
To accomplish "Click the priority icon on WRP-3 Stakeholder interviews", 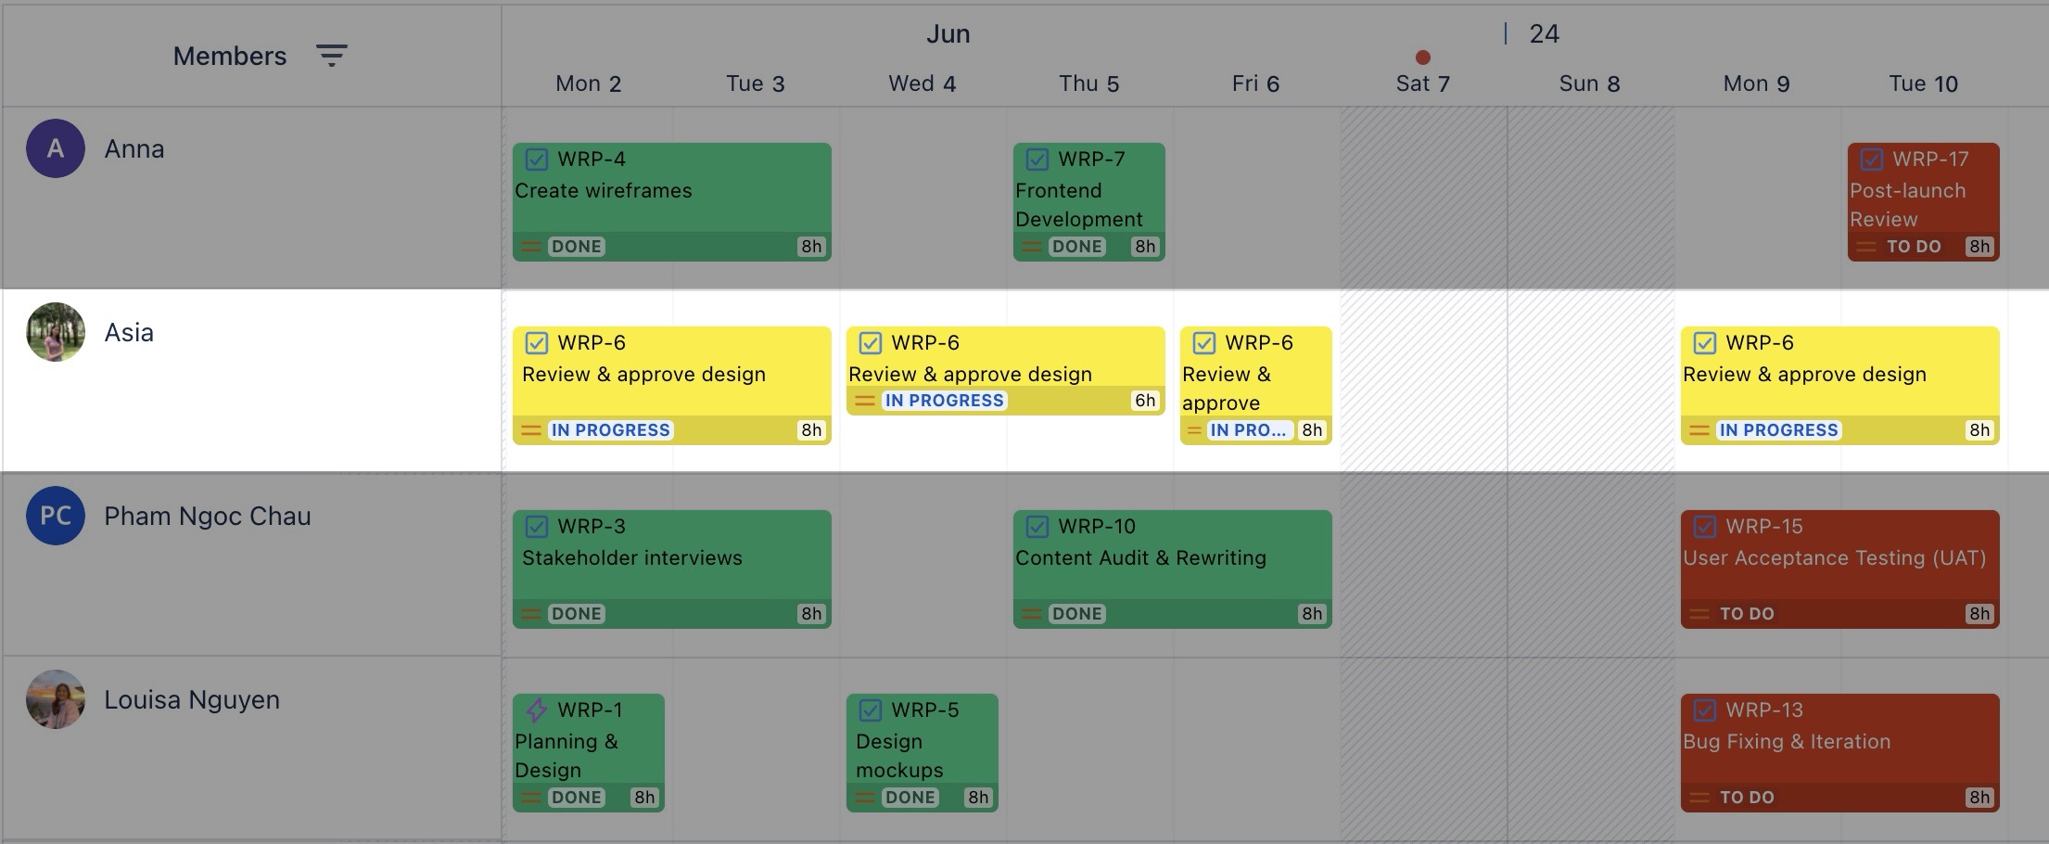I will [531, 613].
